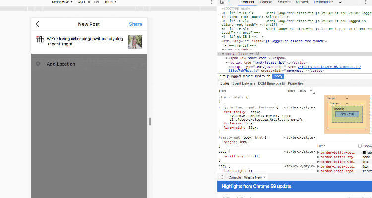Click the Share link to publish post
Viewport: 372px width, 198px height.
[135, 24]
